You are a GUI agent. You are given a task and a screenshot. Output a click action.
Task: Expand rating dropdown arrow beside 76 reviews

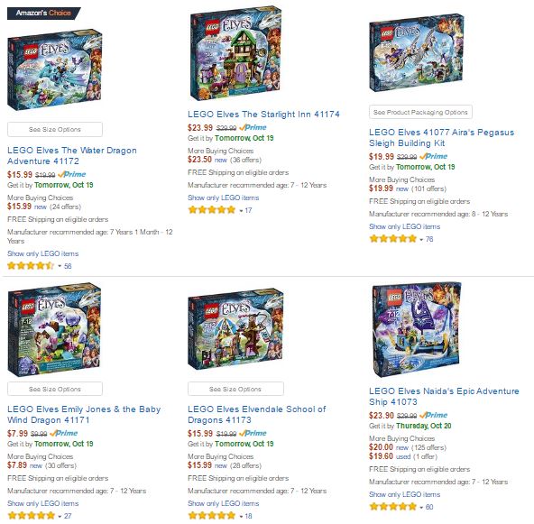(x=421, y=240)
